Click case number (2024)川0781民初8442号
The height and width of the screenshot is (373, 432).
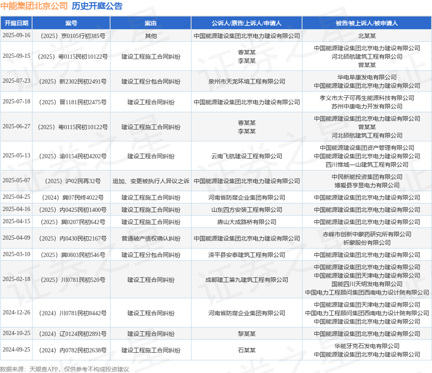click(x=71, y=313)
